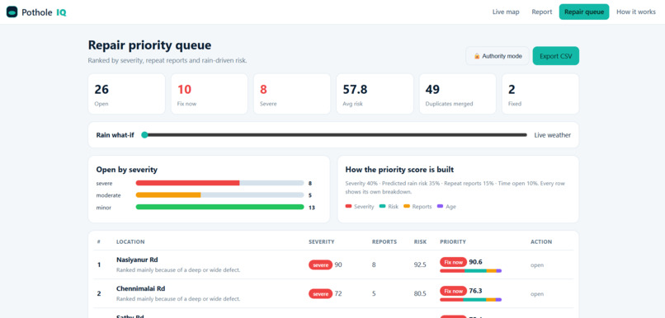Click the green minor severity bar
Viewport: 665px width, 318px height.
click(219, 207)
